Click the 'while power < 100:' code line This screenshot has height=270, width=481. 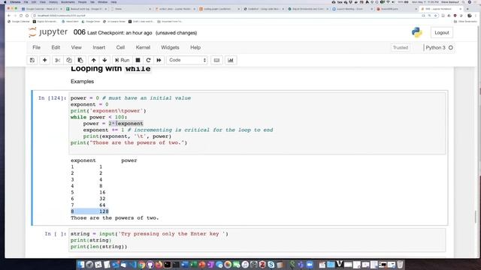coord(98,117)
